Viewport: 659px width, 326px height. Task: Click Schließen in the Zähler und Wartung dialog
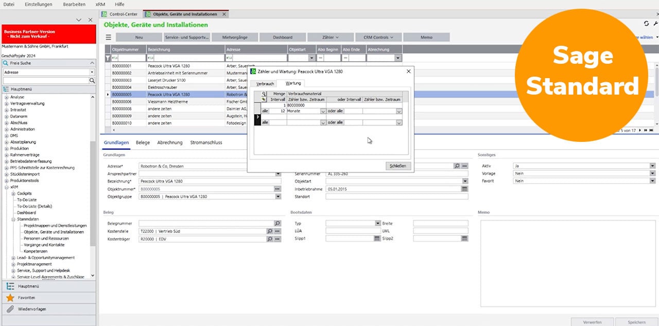click(398, 166)
